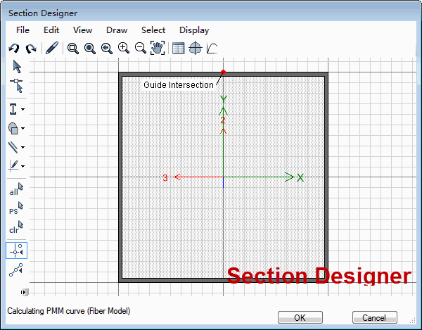Viewport: 422px width, 330px height.
Task: Open interaction surface icon
Action: (x=196, y=48)
